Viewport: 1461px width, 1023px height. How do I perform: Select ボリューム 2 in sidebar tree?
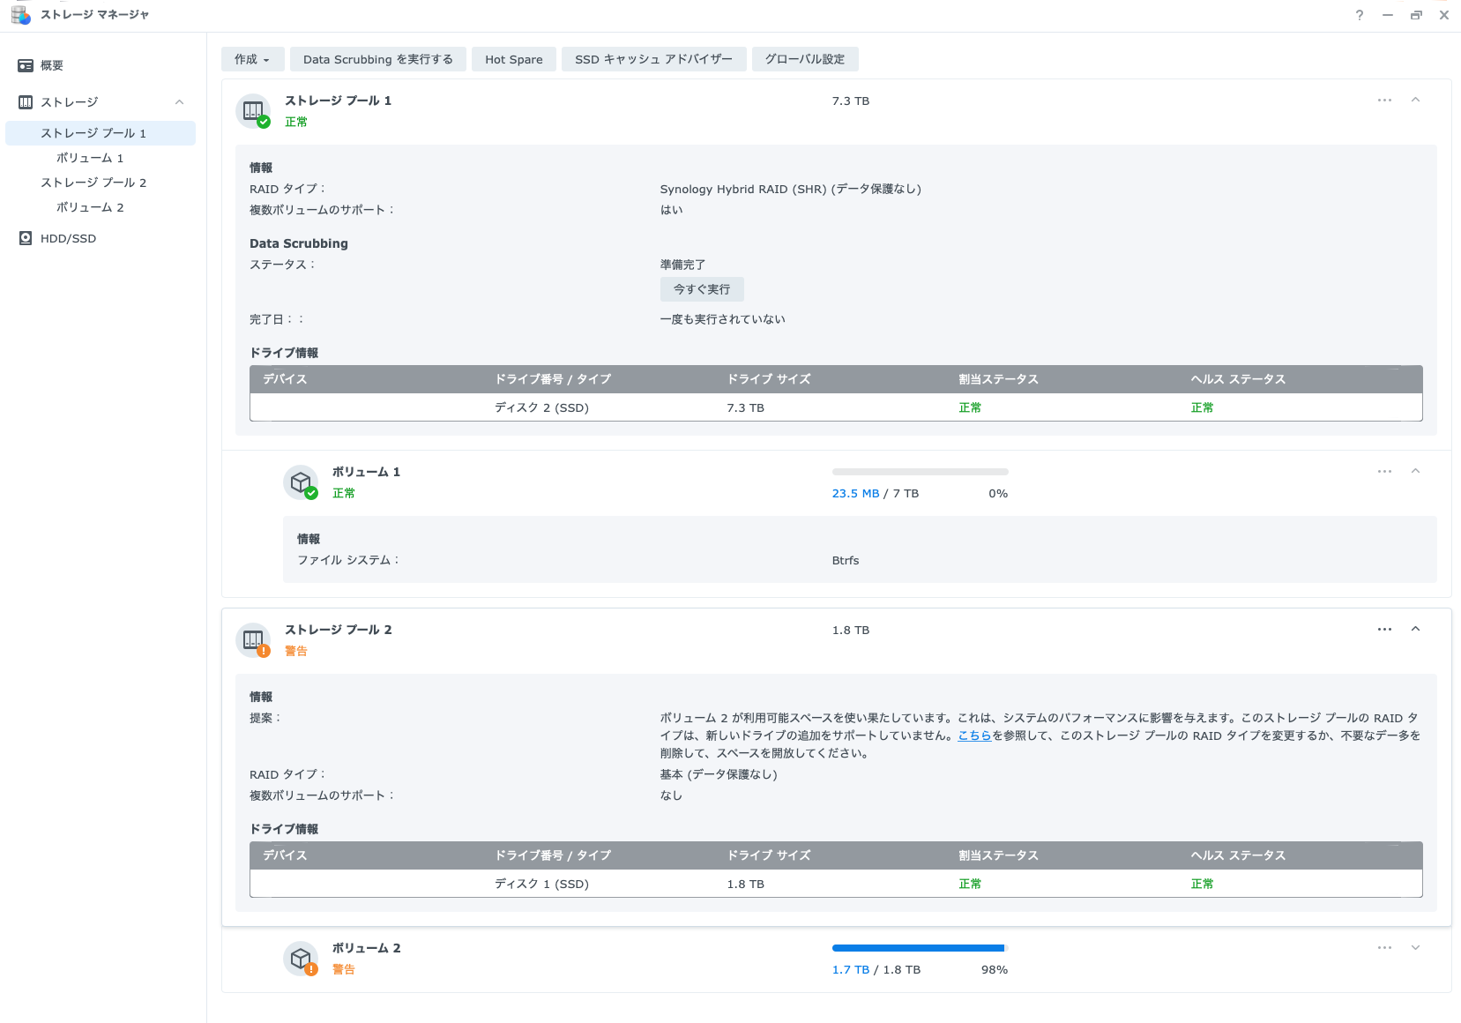(90, 207)
